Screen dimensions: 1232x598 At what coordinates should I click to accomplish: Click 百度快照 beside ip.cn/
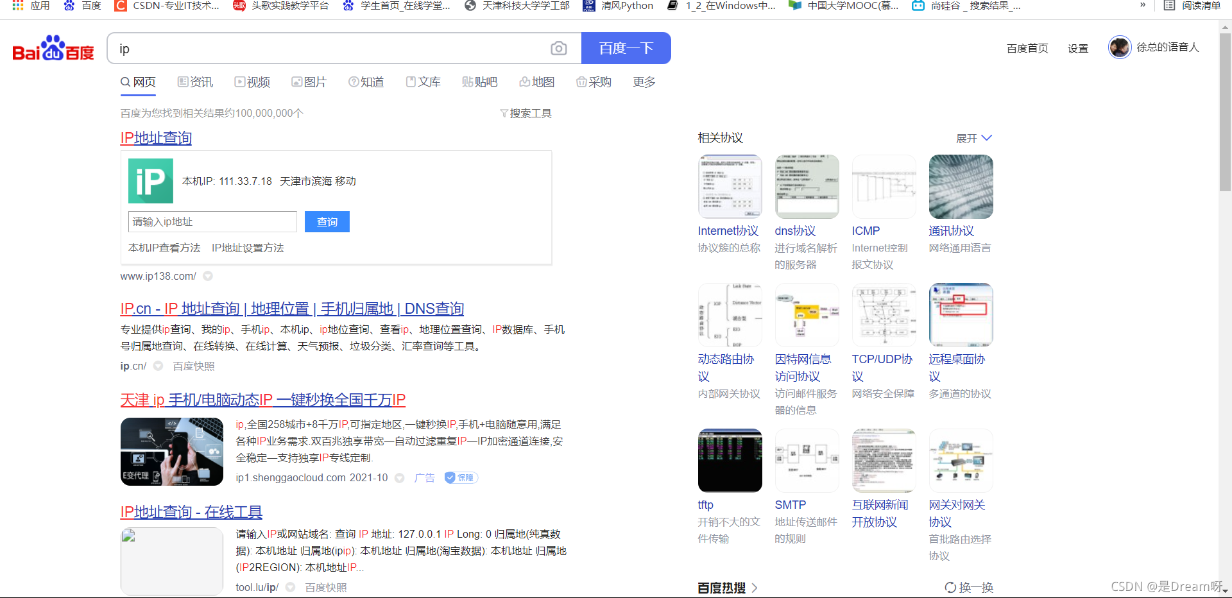pyautogui.click(x=194, y=366)
